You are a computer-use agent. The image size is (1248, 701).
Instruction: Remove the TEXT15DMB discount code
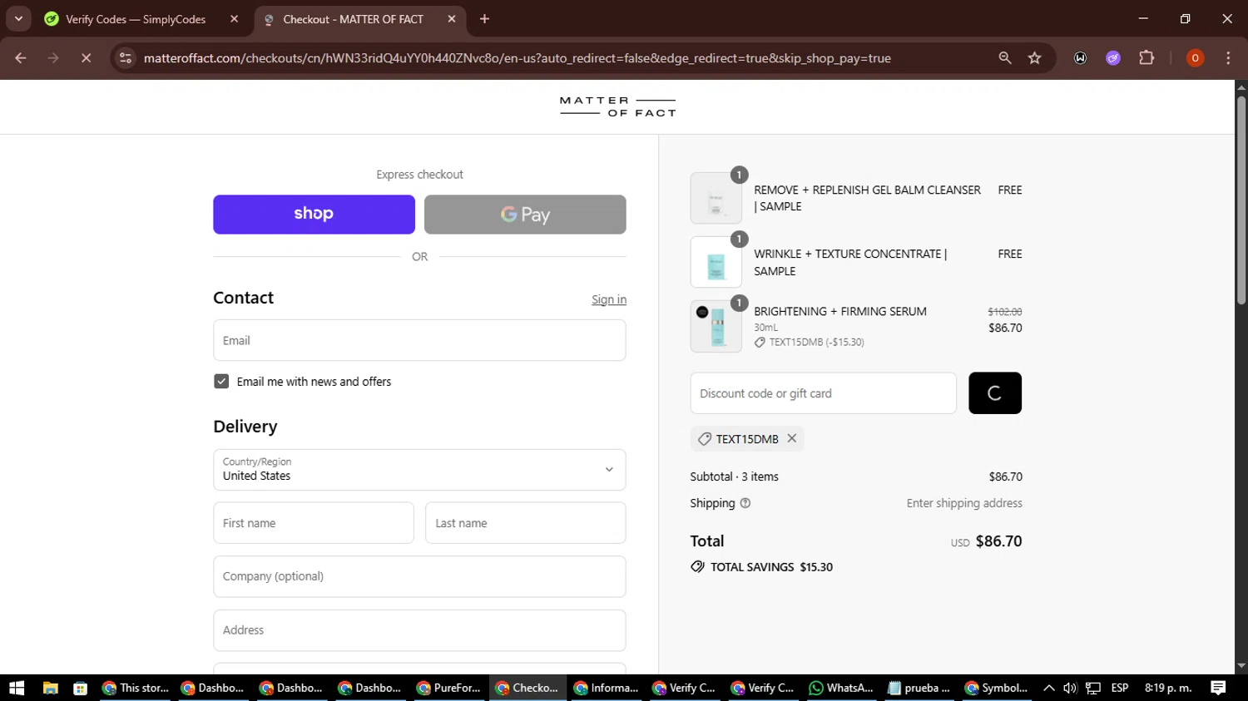pos(792,438)
